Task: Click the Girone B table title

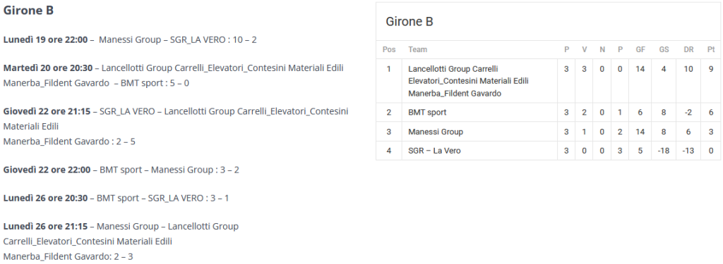Action: [410, 22]
